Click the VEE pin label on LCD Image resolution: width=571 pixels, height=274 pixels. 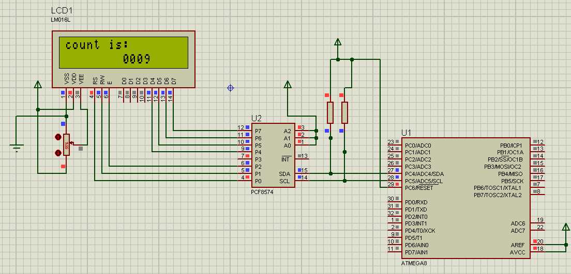pos(81,79)
